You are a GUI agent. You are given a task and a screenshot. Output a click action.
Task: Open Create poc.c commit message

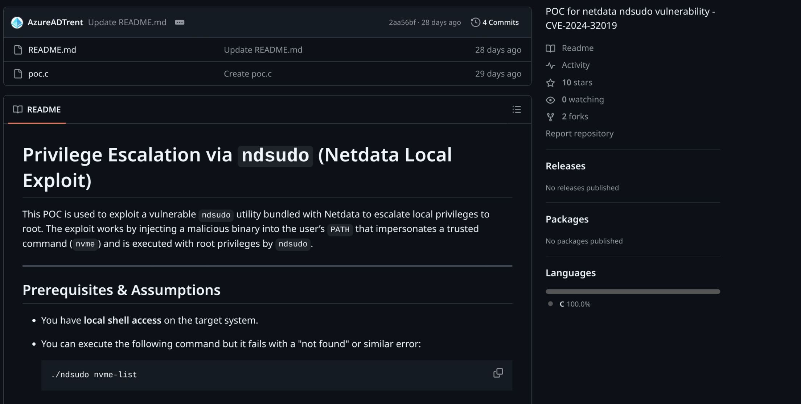point(247,74)
